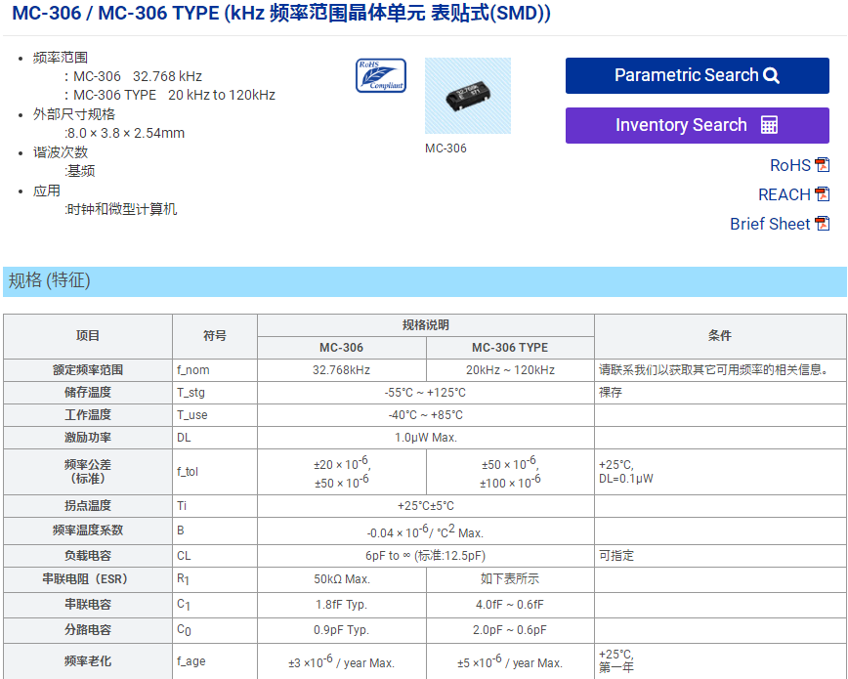Viewport: 848px width, 679px height.
Task: Click the f_tol symbol cell
Action: point(189,472)
